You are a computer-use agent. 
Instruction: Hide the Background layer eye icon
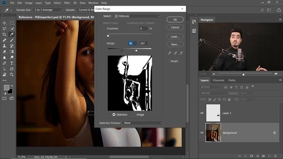tap(202, 132)
